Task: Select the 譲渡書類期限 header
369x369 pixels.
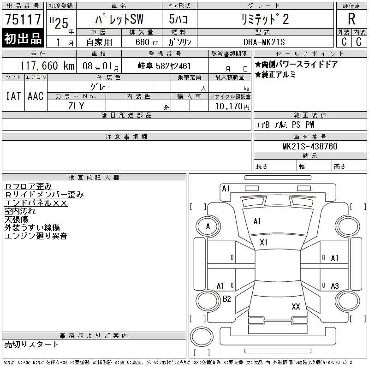Action: 229,54
